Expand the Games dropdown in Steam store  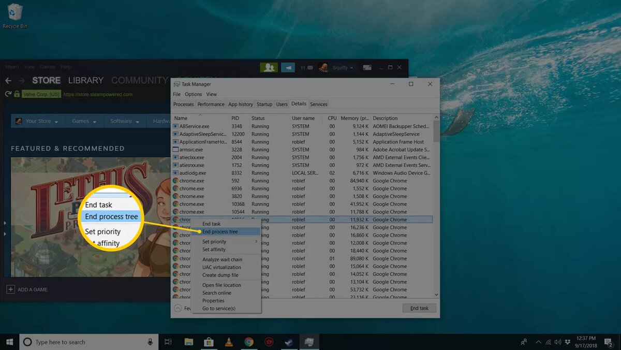(84, 121)
